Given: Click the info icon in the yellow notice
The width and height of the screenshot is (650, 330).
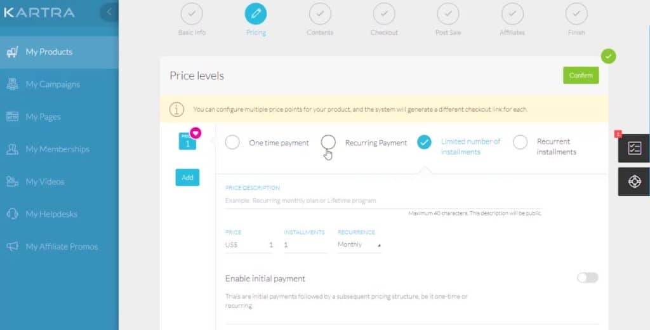Looking at the screenshot, I should point(176,109).
